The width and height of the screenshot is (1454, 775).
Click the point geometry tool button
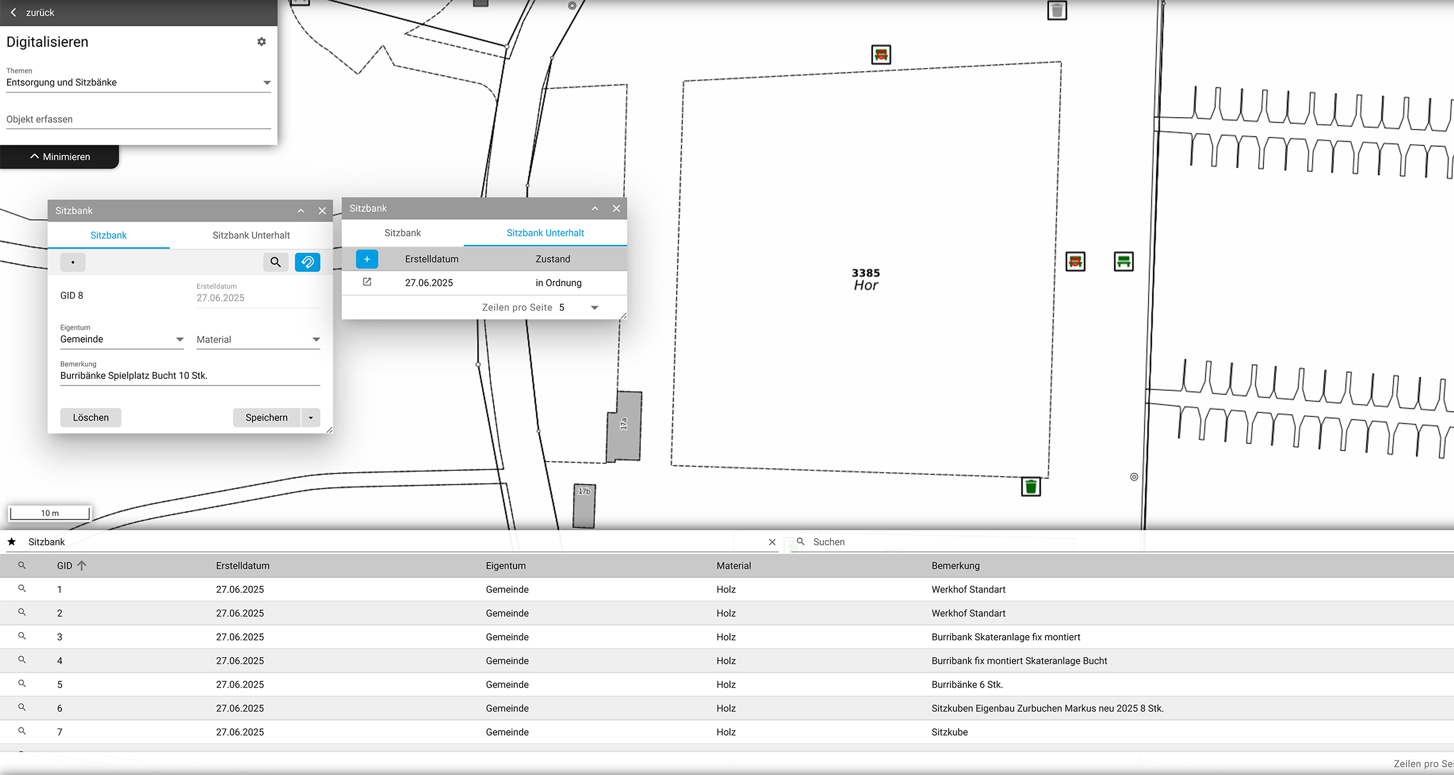(73, 262)
